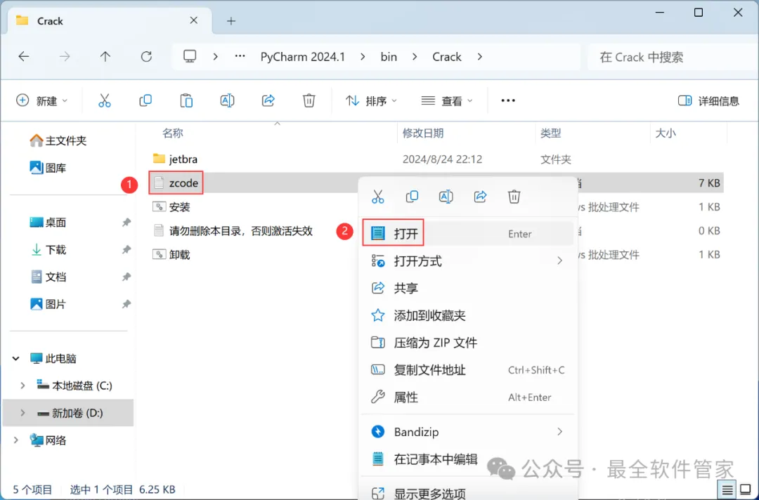The height and width of the screenshot is (500, 759).
Task: Close the Crack tab
Action: click(x=194, y=20)
